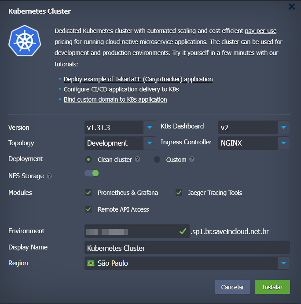This screenshot has width=301, height=304.
Task: Click the Display Name input field
Action: click(x=187, y=247)
